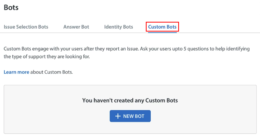The height and width of the screenshot is (136, 260).
Task: Open the Answer Bot tab
Action: [x=76, y=27]
